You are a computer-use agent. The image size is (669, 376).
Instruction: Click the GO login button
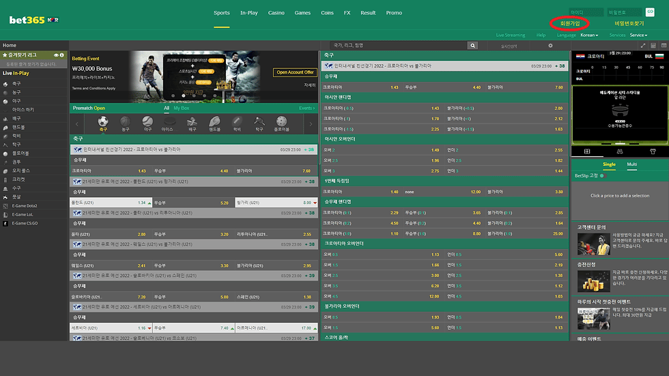[650, 12]
